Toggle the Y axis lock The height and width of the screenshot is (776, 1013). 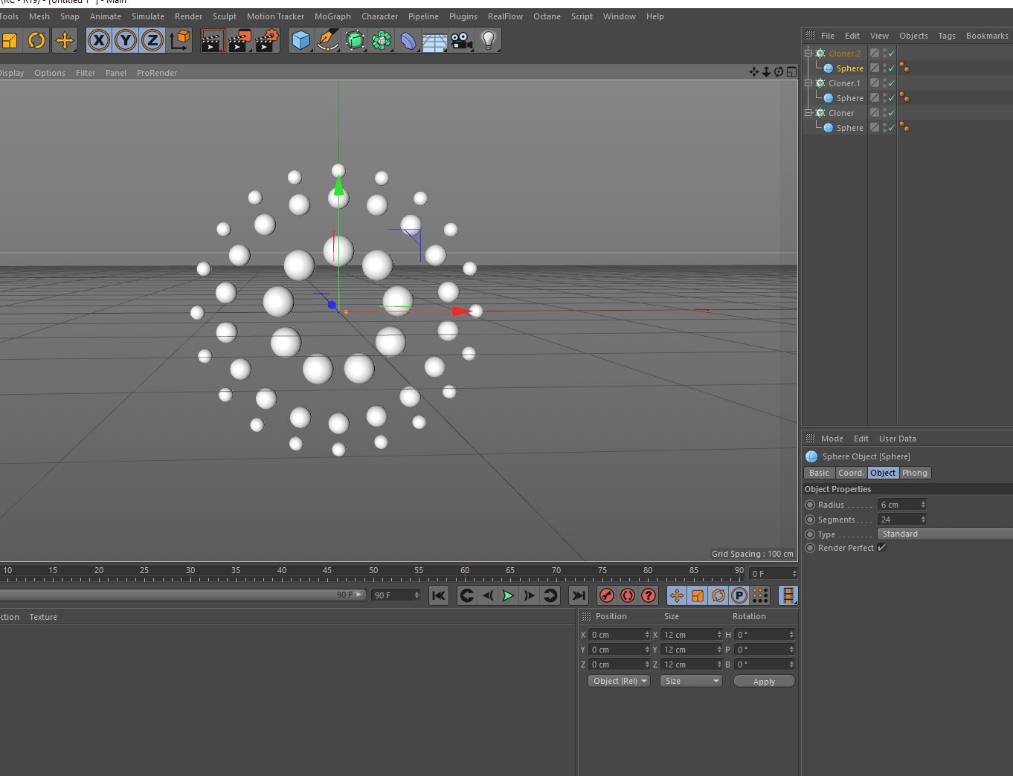(126, 40)
